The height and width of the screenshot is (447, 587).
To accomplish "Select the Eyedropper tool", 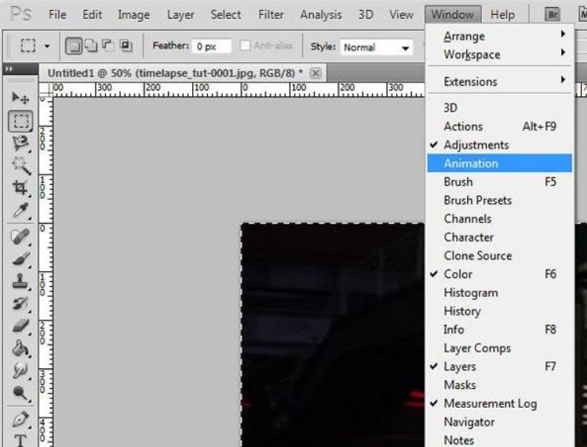I will [x=20, y=211].
